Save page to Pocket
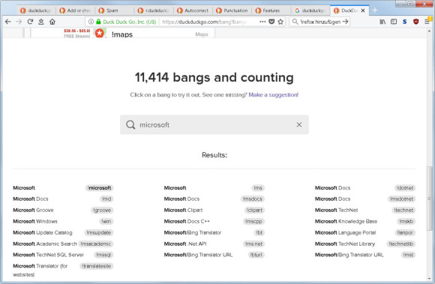The width and height of the screenshot is (435, 284). point(271,22)
